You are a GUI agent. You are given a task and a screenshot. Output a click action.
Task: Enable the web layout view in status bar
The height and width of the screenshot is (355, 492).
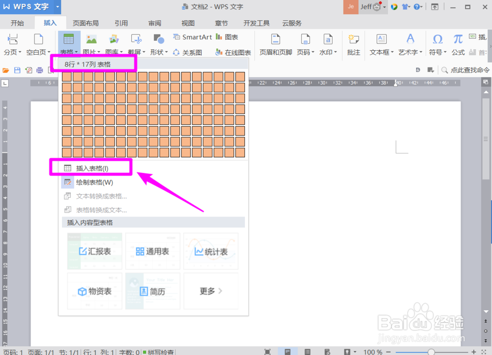(327, 351)
